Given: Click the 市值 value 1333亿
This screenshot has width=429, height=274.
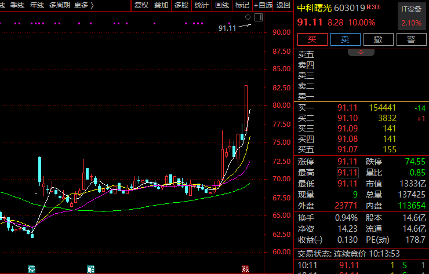Looking at the screenshot, I should click(x=413, y=184).
